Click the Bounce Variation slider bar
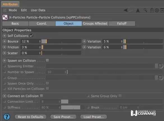 (x=143, y=41)
